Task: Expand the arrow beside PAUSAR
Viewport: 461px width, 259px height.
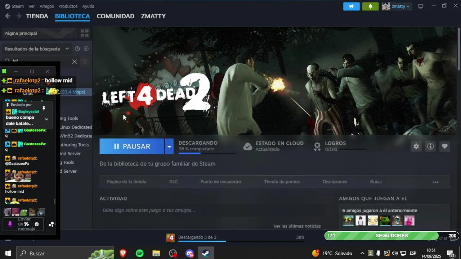Action: tap(169, 146)
